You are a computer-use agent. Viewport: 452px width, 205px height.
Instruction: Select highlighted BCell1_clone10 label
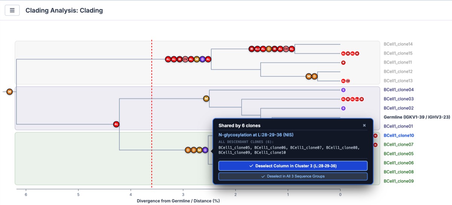click(399, 135)
